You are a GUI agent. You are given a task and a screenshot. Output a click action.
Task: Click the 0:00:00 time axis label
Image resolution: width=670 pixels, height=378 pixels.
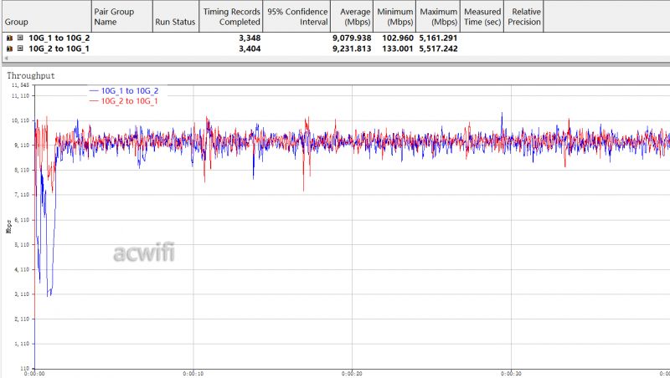tap(34, 374)
